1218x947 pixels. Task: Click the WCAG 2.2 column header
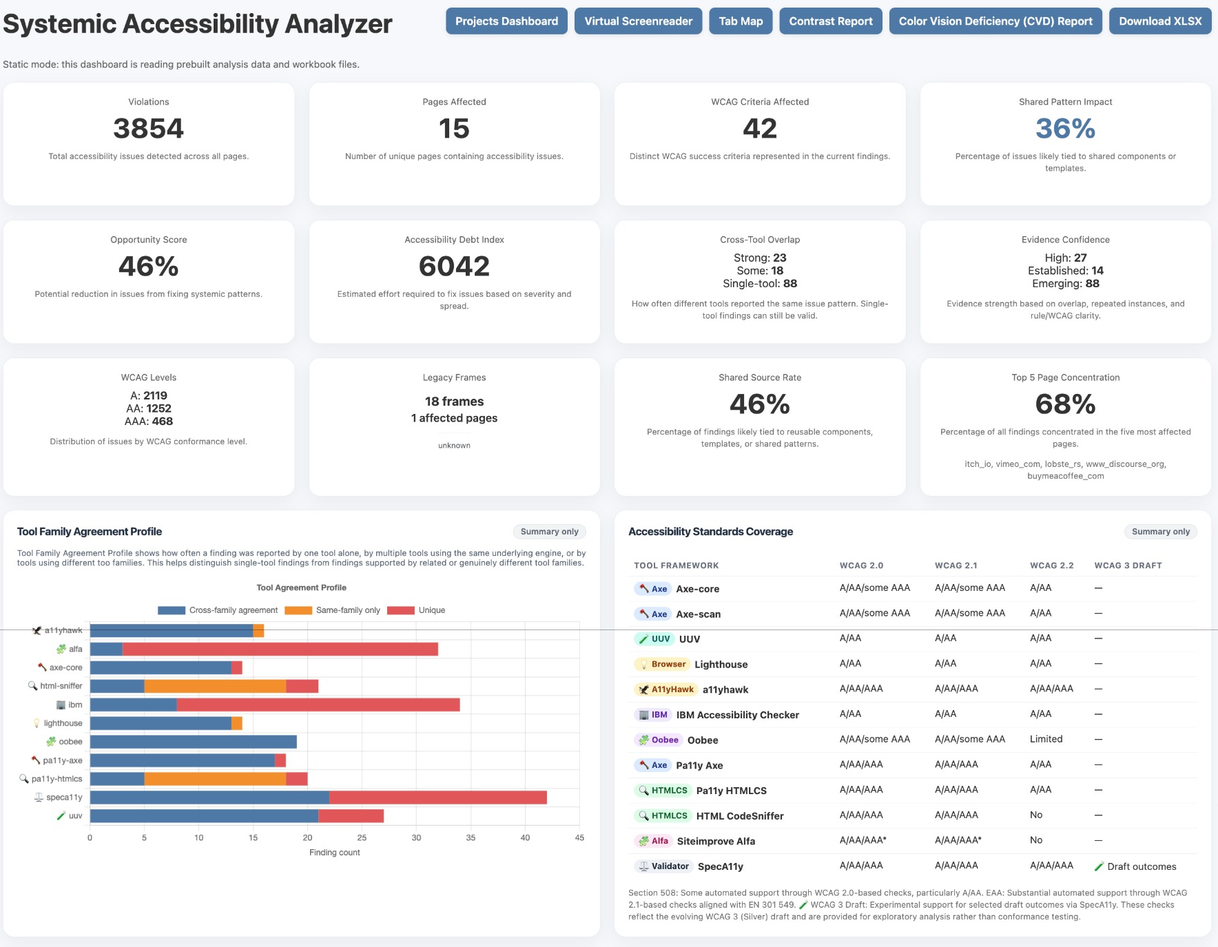(x=1052, y=565)
